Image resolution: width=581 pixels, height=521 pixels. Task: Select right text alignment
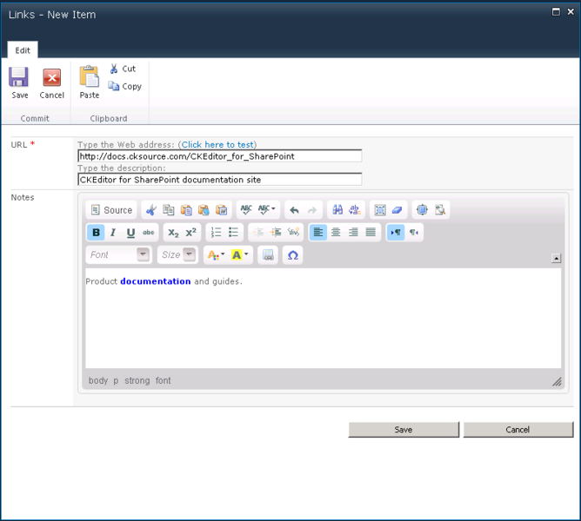[x=353, y=233]
